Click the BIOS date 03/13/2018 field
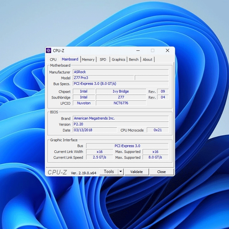Screen dimensions: 229x229 pyautogui.click(x=95, y=130)
